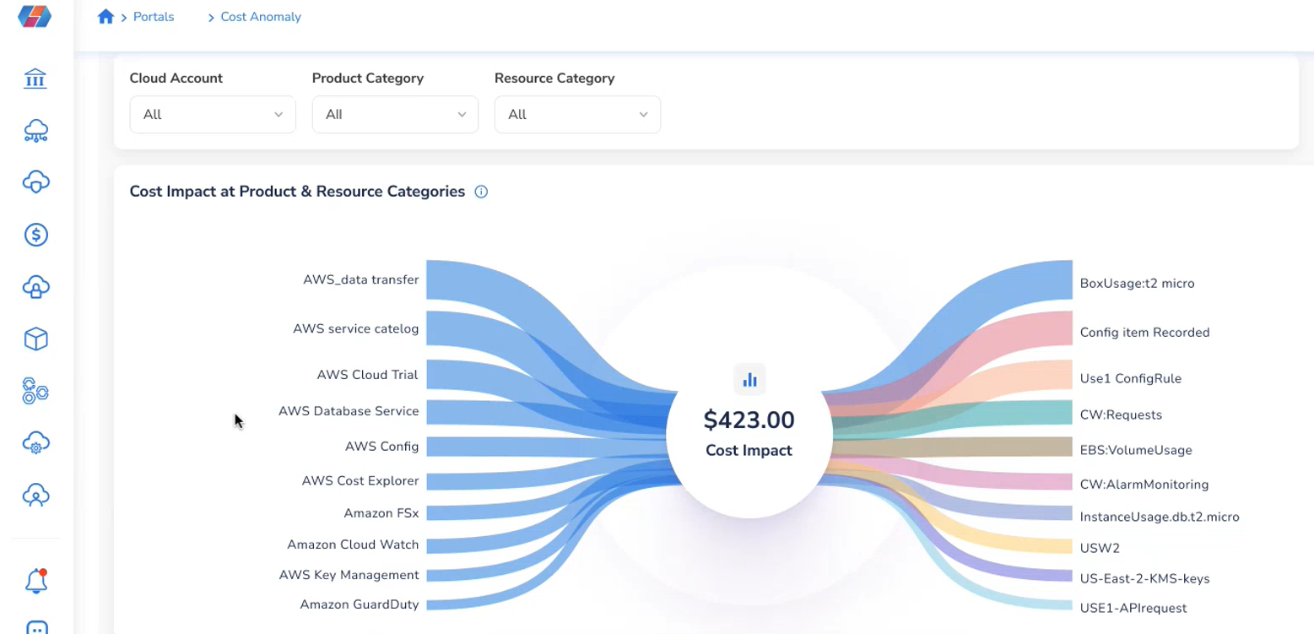
Task: Open the cloud with inner circle icon
Action: [35, 182]
